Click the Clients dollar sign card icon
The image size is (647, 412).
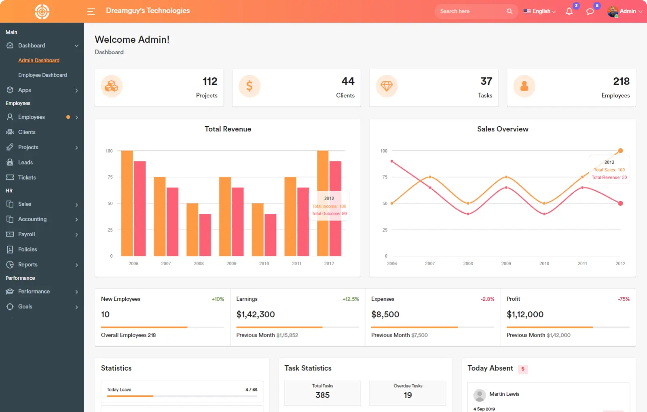tap(249, 86)
